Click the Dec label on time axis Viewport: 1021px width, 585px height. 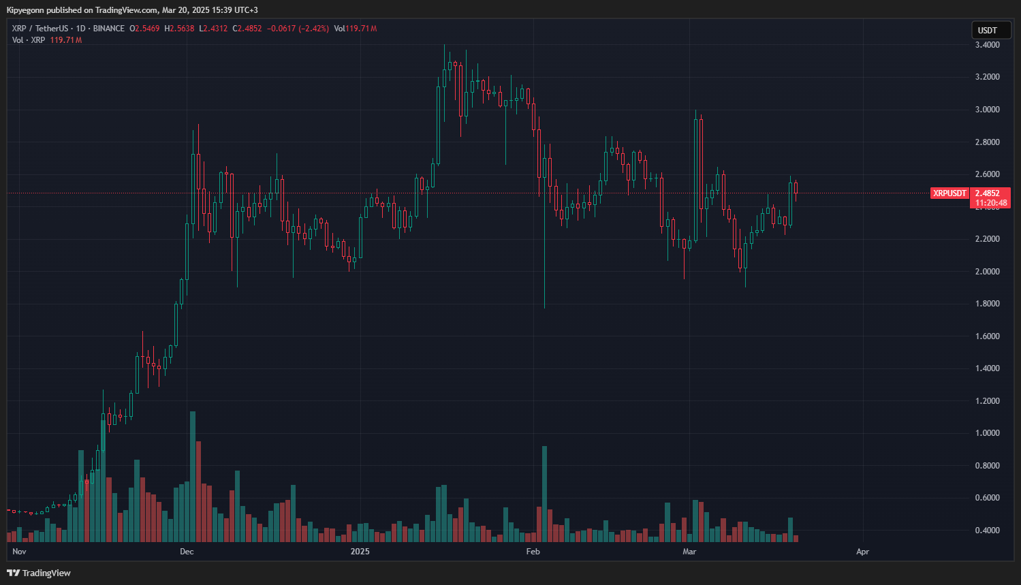pyautogui.click(x=187, y=552)
